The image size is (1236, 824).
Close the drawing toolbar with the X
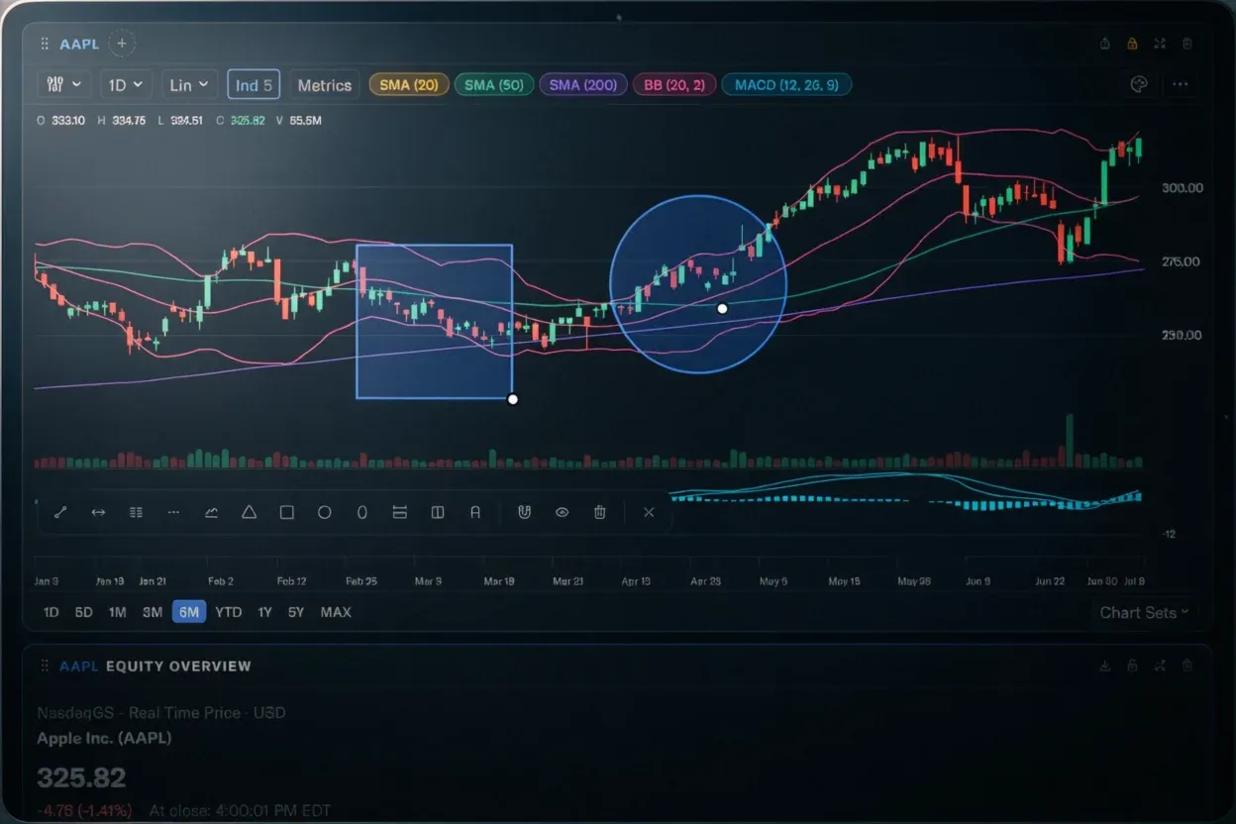(649, 512)
